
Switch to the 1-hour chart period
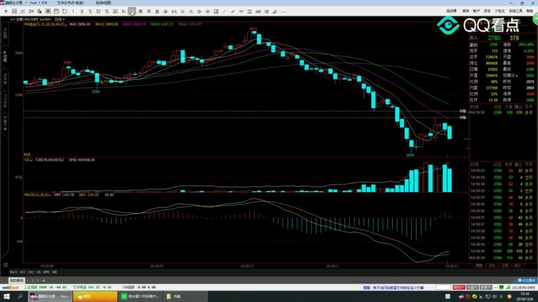124,11
